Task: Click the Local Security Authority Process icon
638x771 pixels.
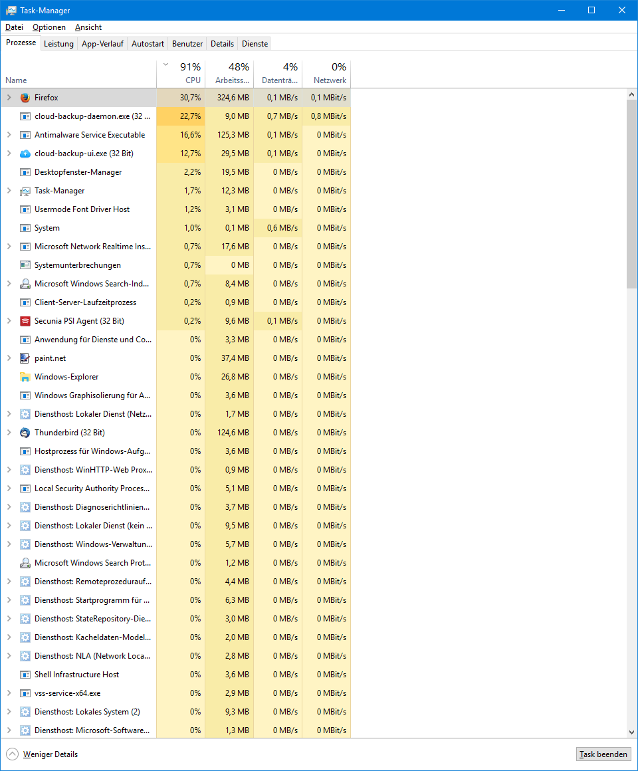Action: click(x=25, y=489)
